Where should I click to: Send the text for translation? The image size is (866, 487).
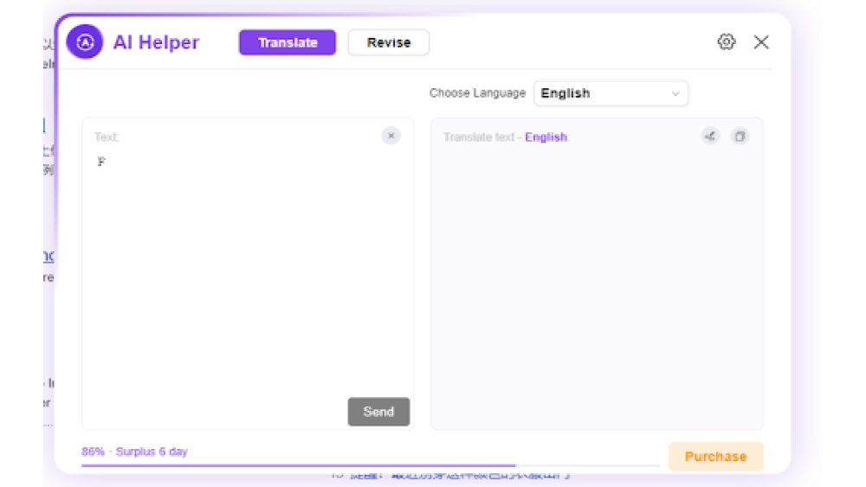coord(379,412)
